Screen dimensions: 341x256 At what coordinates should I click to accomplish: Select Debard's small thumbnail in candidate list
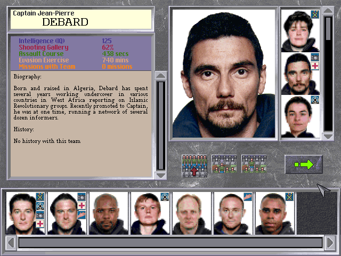301,74
